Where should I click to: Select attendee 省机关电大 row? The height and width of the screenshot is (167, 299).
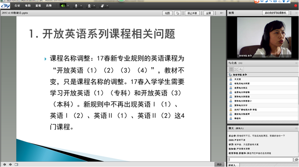click(x=263, y=83)
